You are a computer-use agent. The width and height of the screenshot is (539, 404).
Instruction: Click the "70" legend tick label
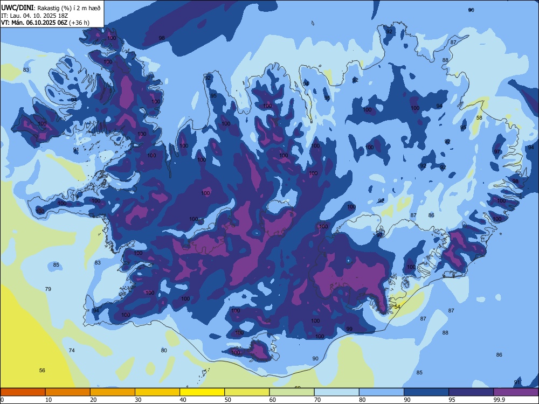(317, 400)
